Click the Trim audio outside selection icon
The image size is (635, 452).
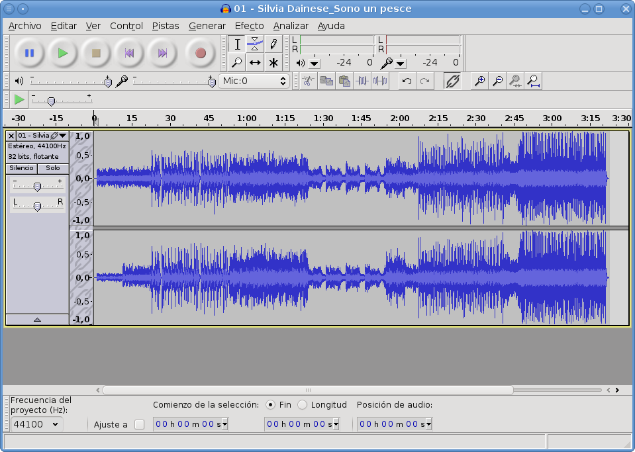point(362,81)
